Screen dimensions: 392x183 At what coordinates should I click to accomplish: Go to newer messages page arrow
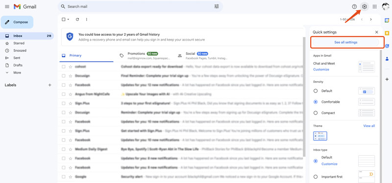click(x=362, y=19)
